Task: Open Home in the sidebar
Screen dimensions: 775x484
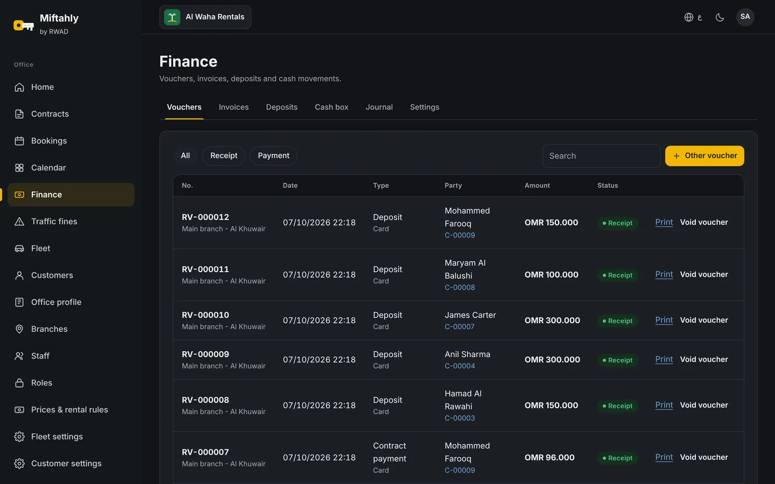Action: click(x=71, y=87)
